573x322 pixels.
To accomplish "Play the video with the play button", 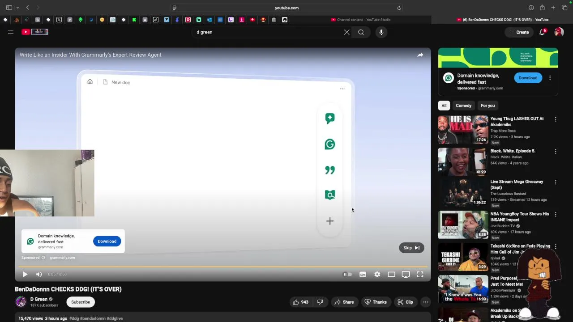I will 25,274.
